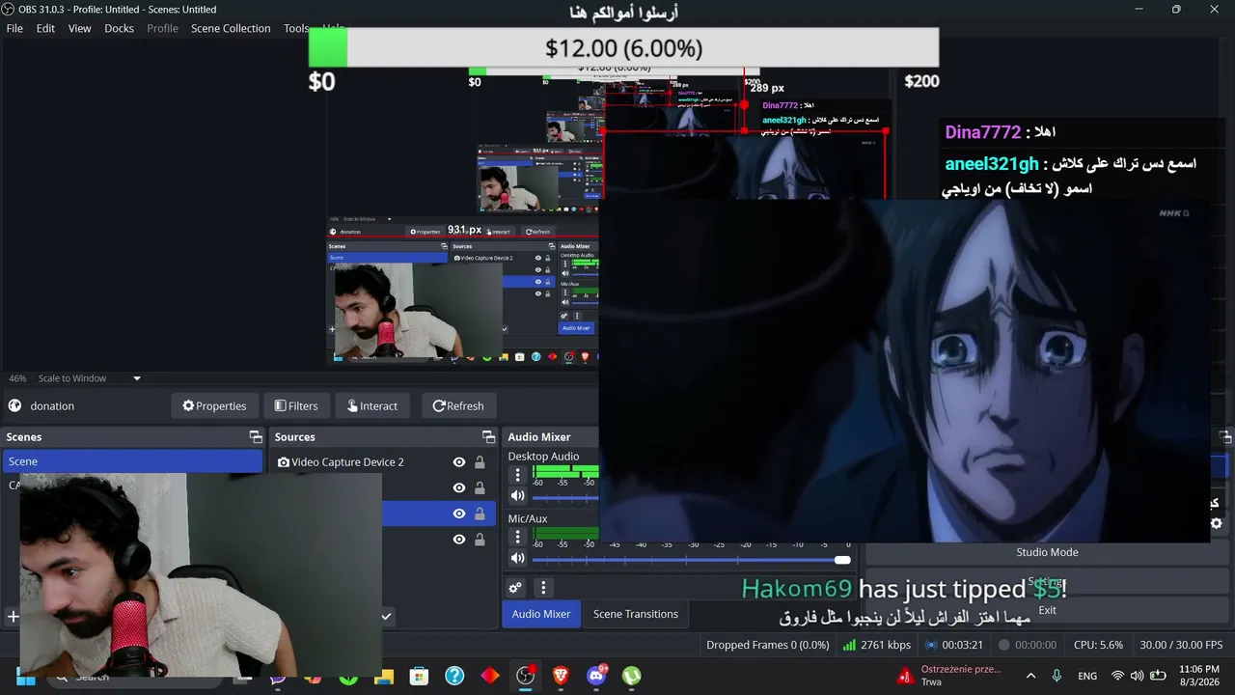1235x695 pixels.
Task: Add a new scene with plus
Action: click(13, 616)
